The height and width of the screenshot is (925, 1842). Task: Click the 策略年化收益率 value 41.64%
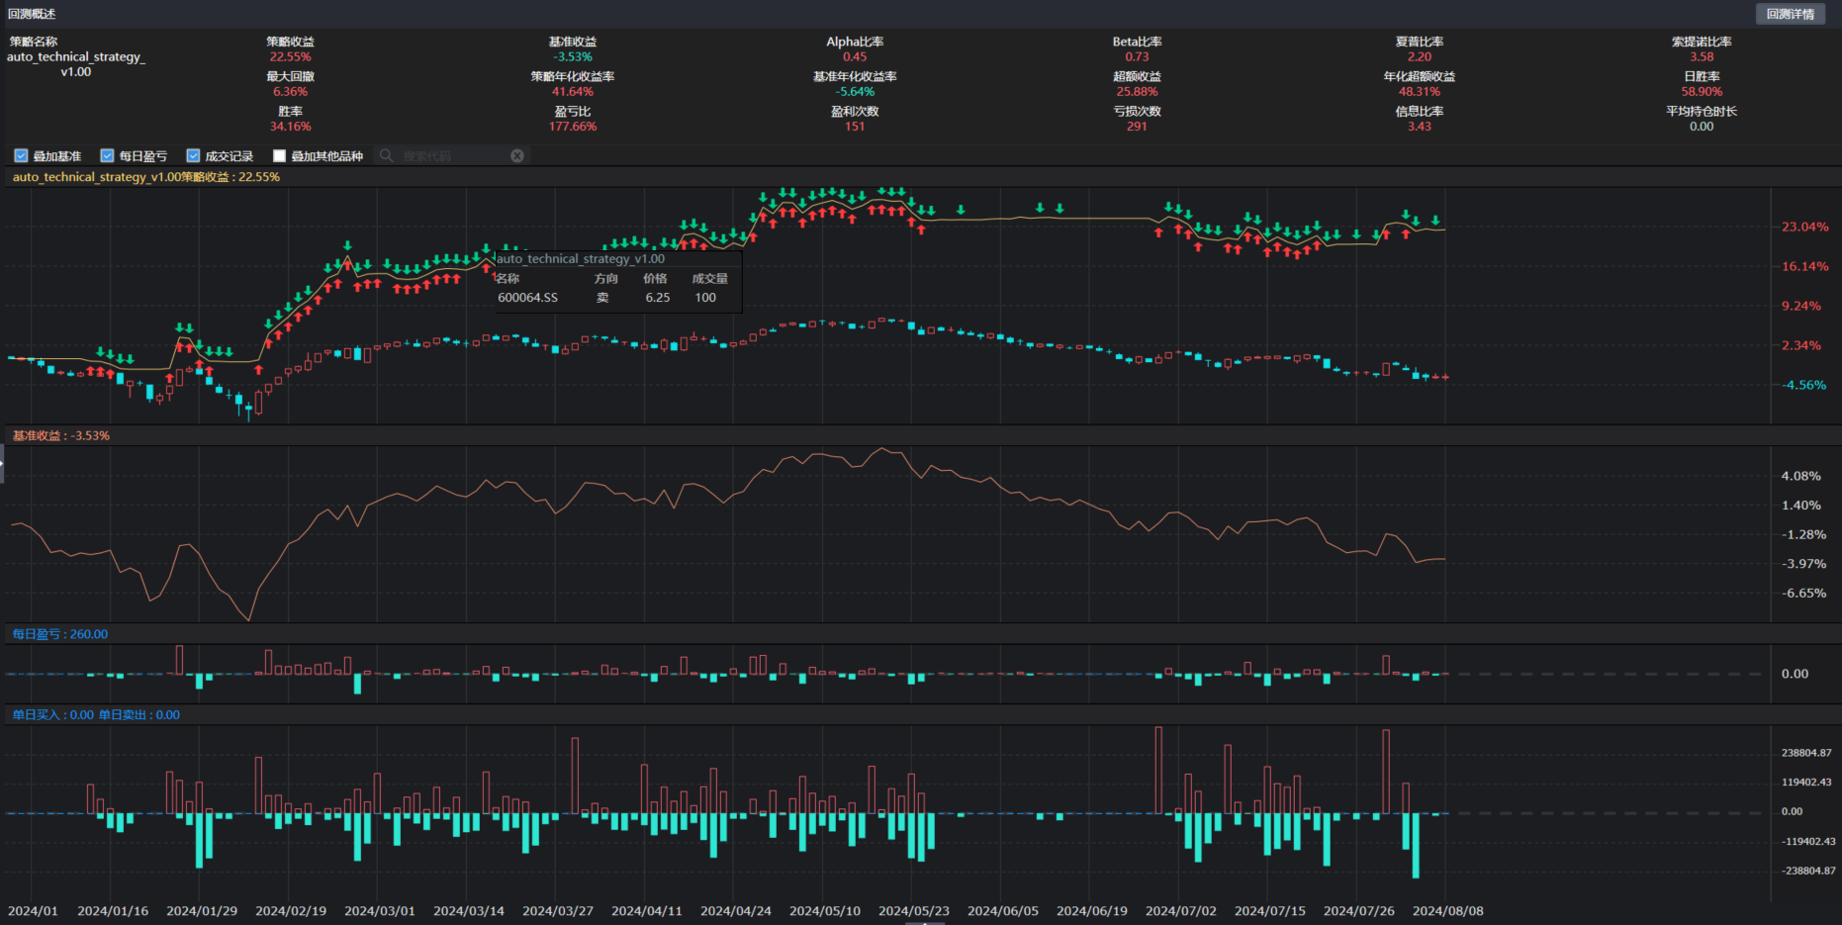(x=573, y=92)
